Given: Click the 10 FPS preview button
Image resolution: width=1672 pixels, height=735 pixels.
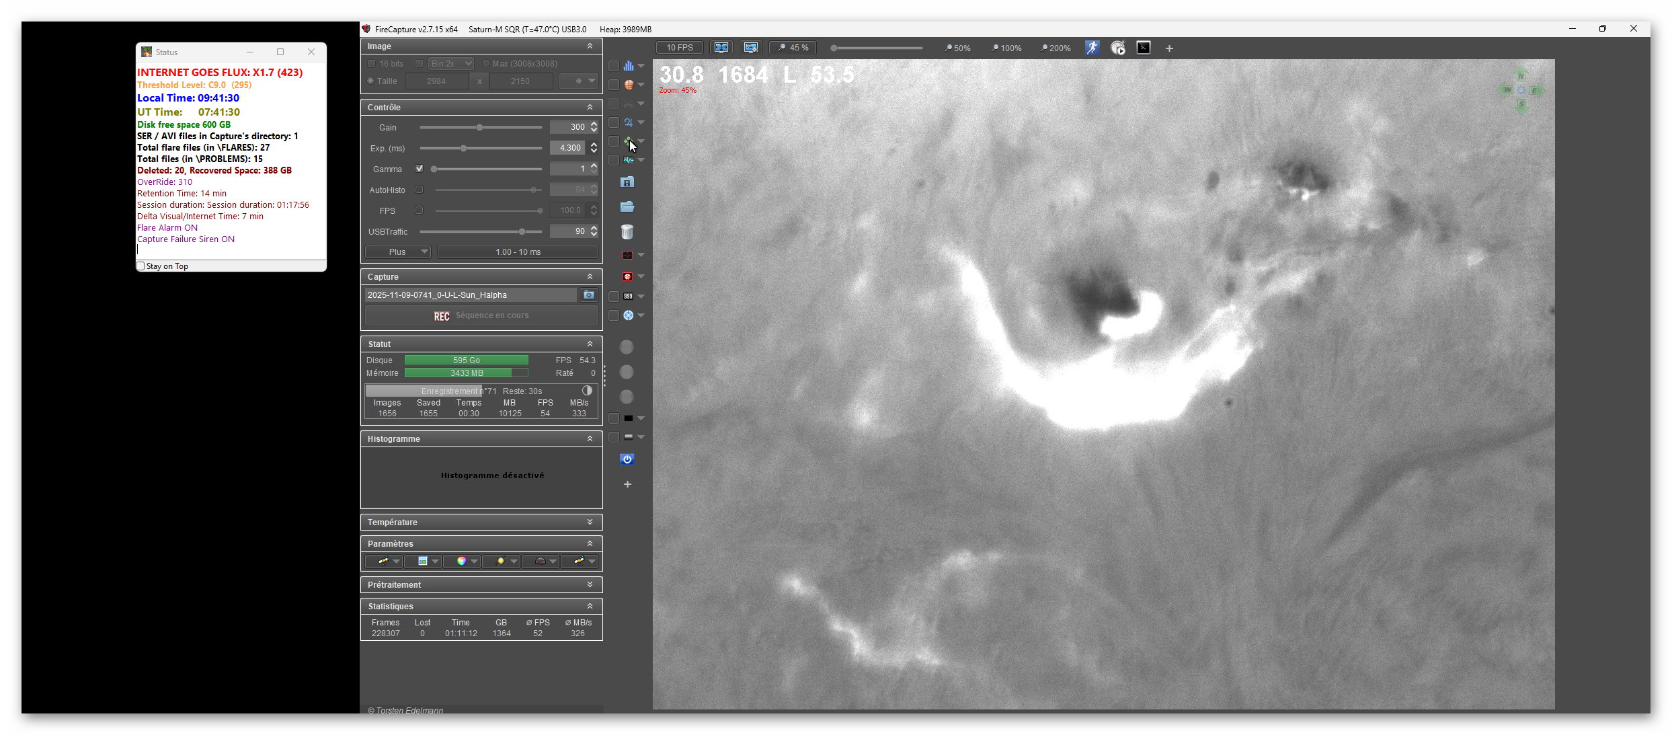Looking at the screenshot, I should [680, 48].
